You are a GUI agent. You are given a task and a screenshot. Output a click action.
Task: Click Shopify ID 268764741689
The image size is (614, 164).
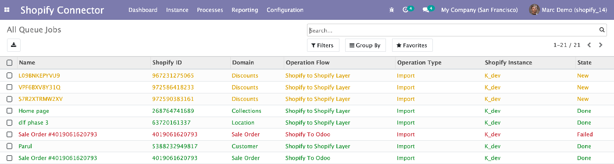tap(173, 111)
